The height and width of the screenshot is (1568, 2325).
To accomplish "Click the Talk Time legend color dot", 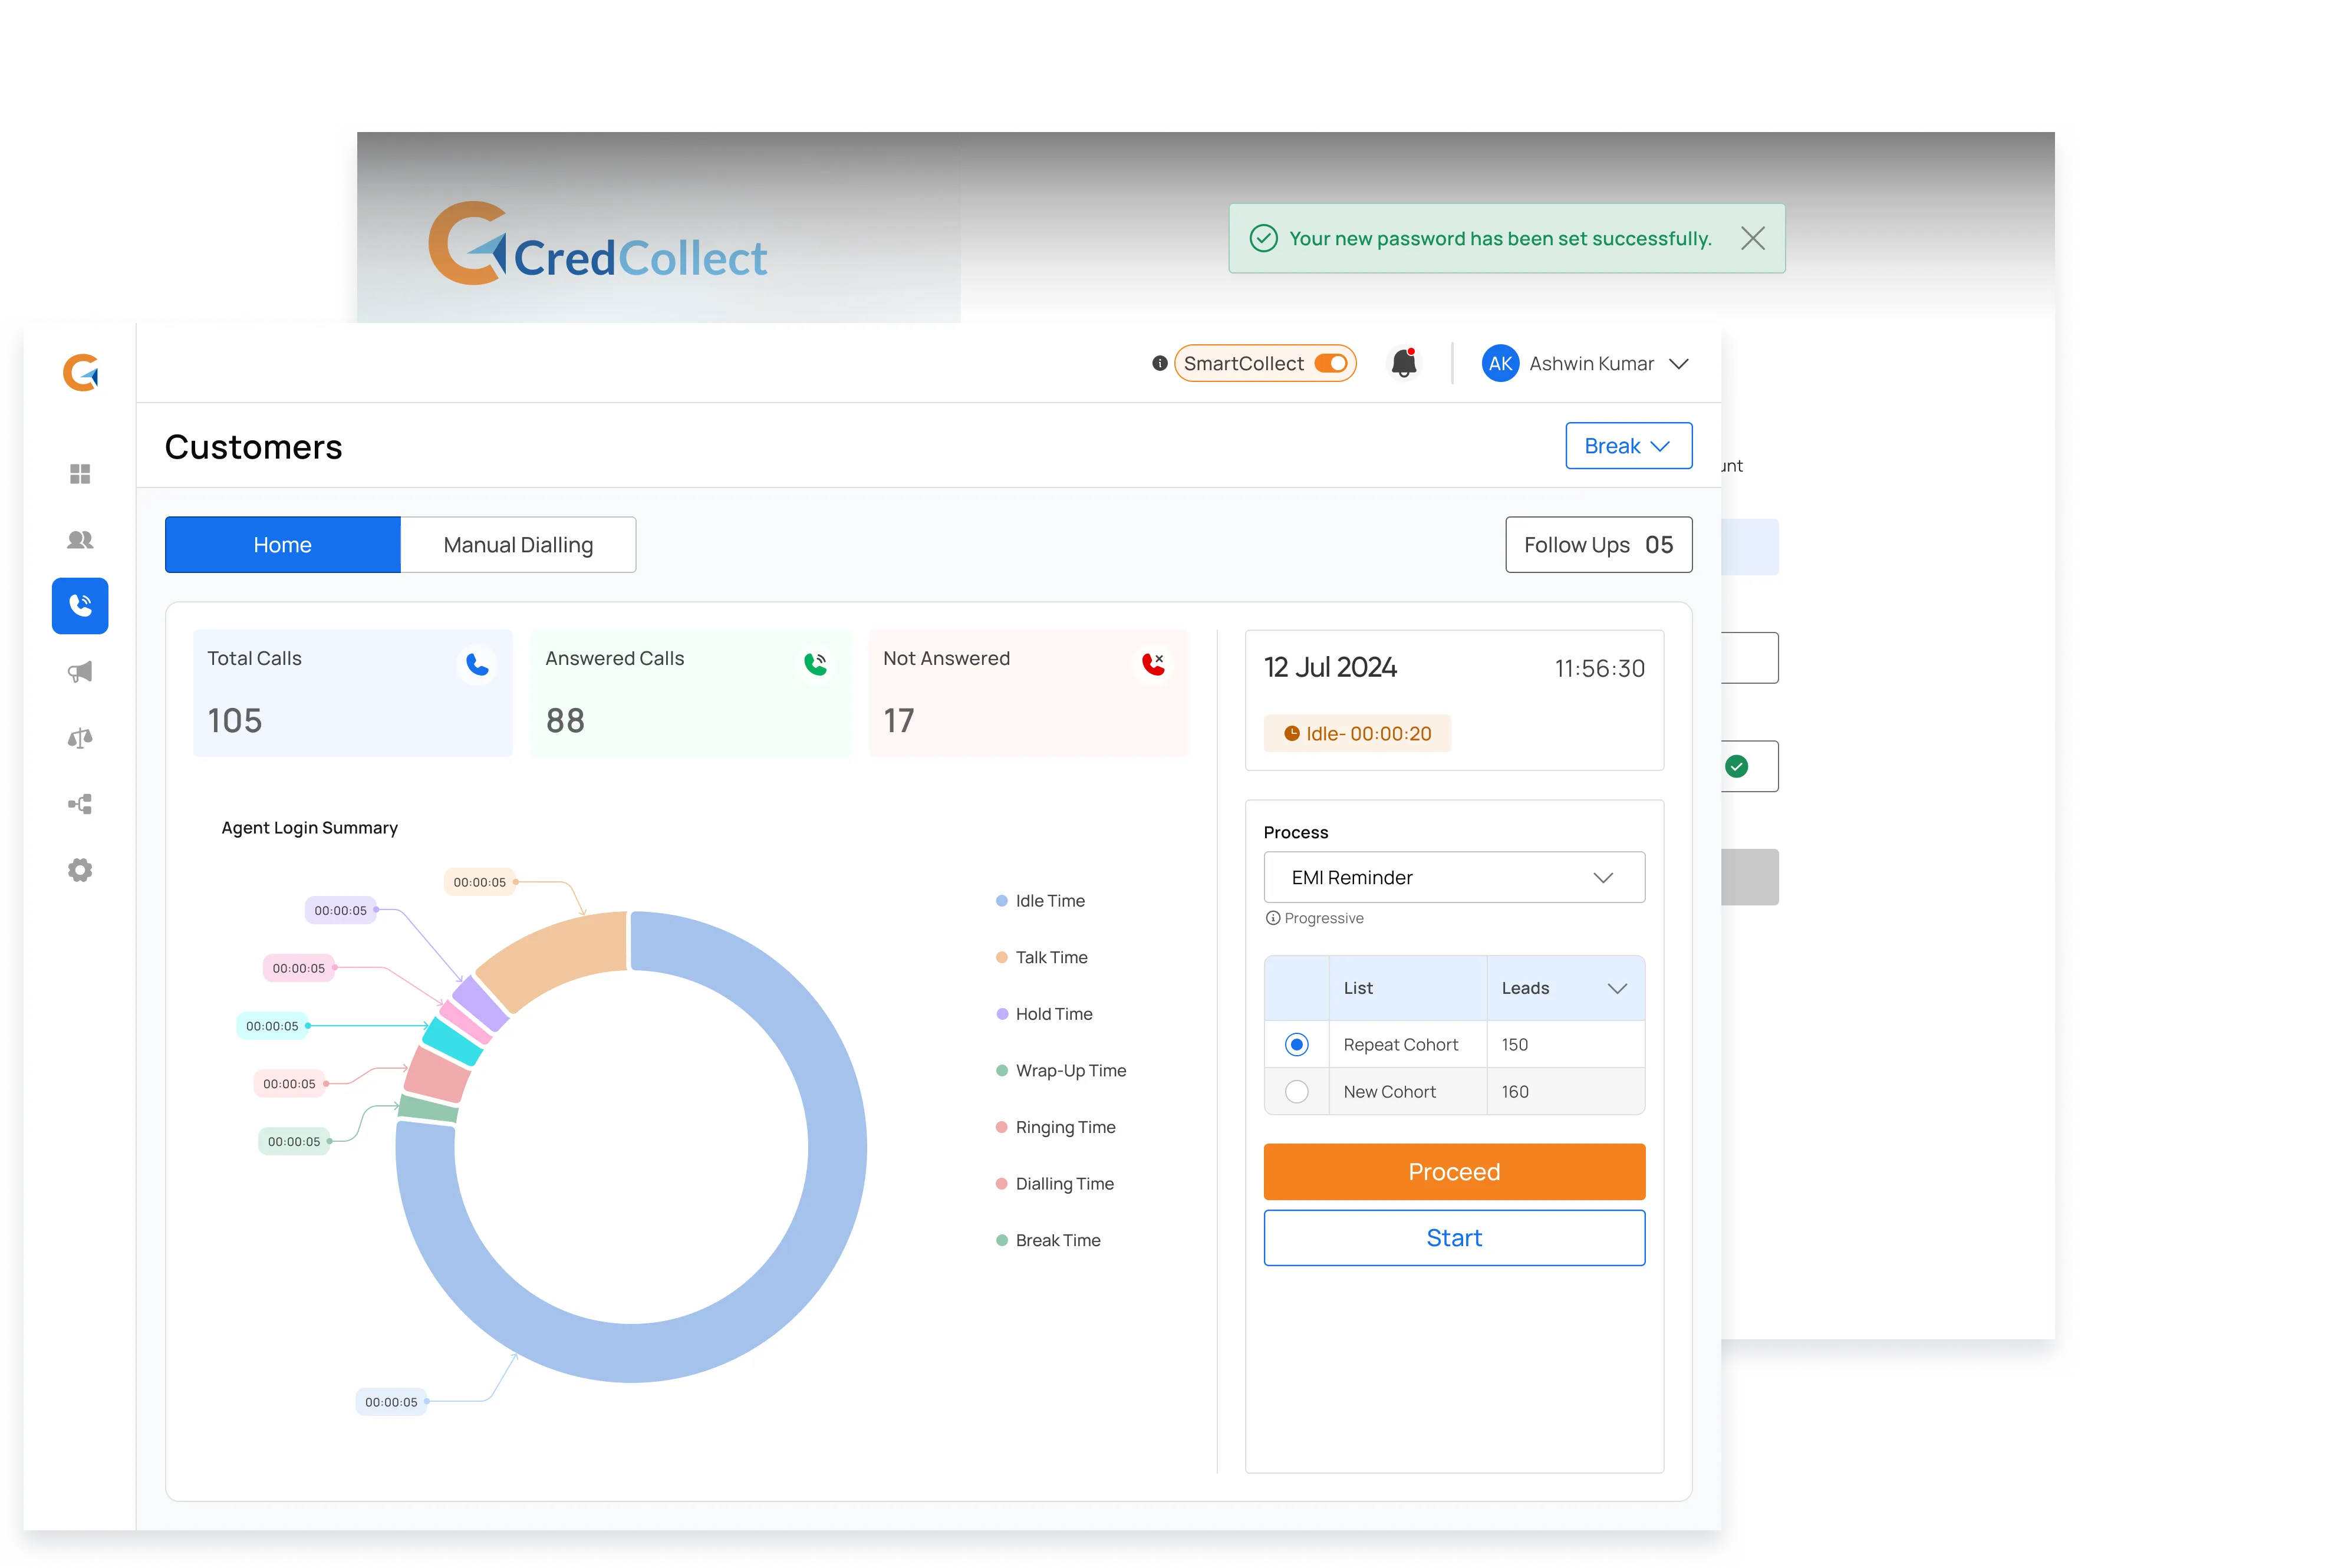I will tap(1001, 958).
